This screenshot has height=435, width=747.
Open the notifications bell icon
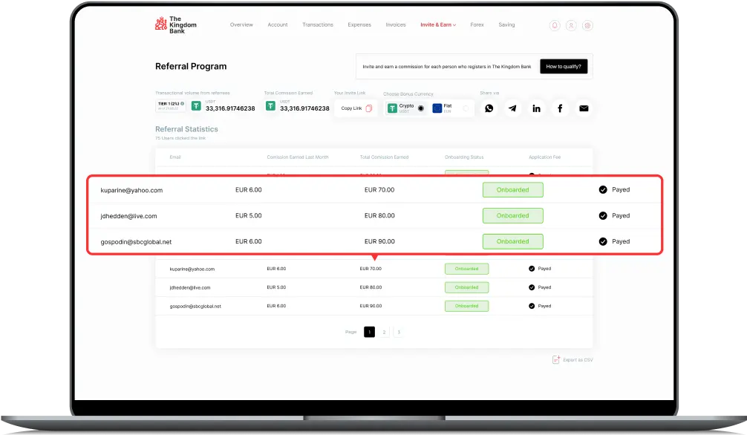[x=555, y=25]
